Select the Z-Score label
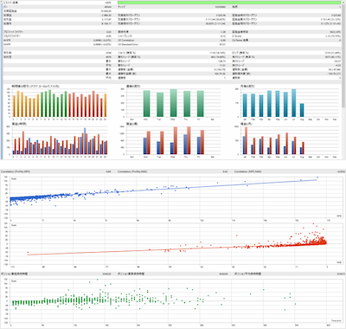The image size is (346, 329). (236, 36)
